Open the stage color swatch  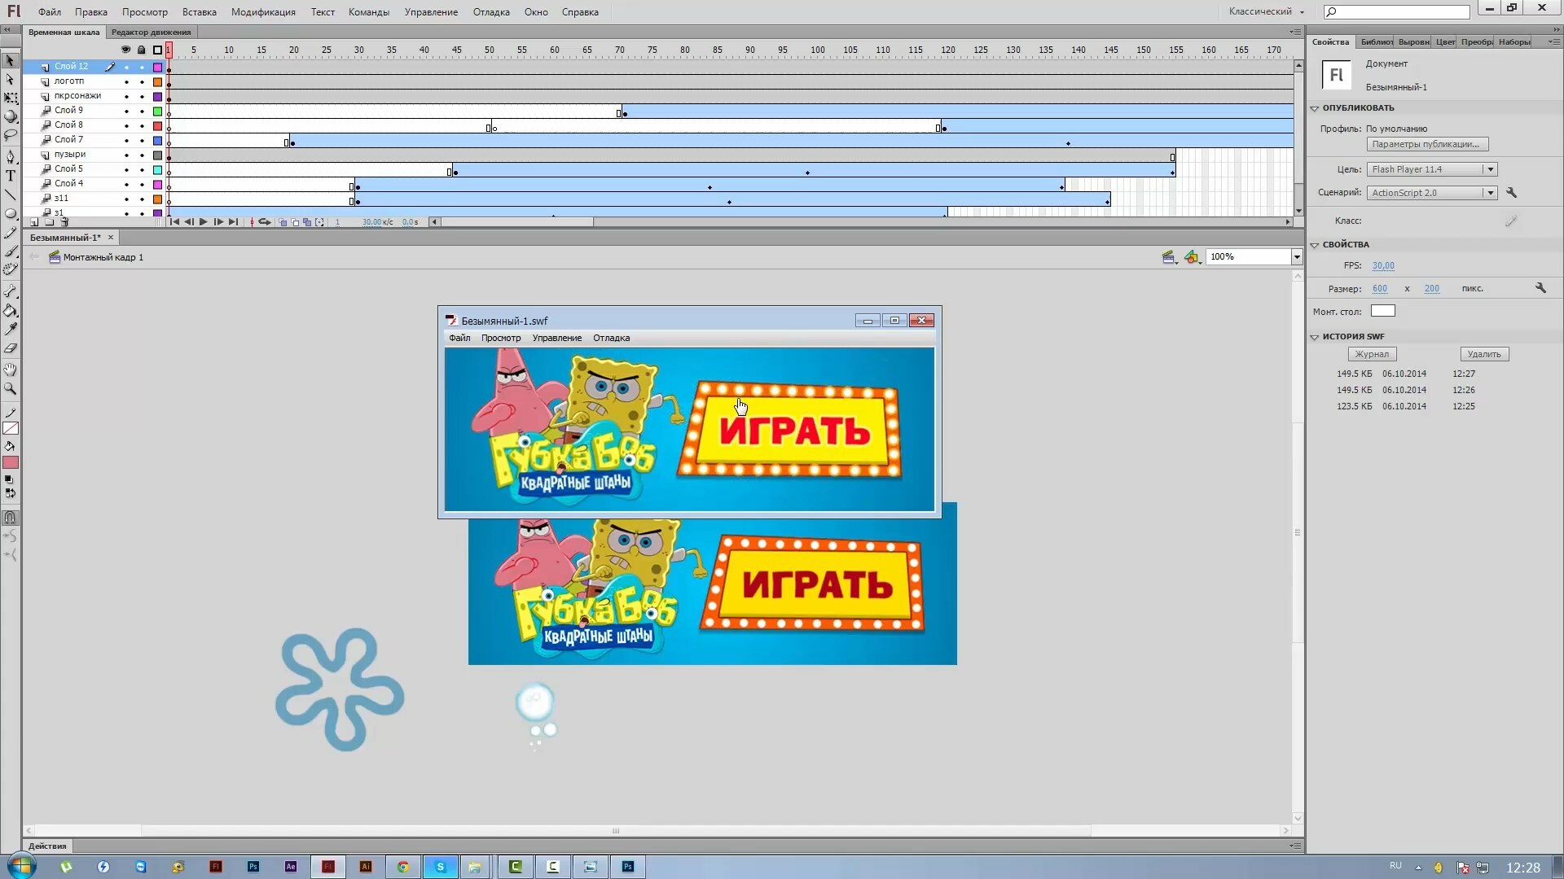tap(1383, 311)
